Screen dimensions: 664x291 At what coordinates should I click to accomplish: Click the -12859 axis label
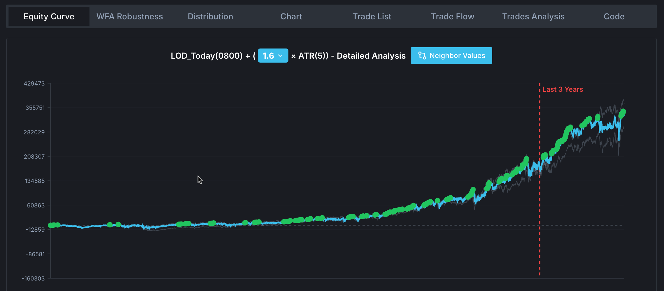click(x=35, y=230)
